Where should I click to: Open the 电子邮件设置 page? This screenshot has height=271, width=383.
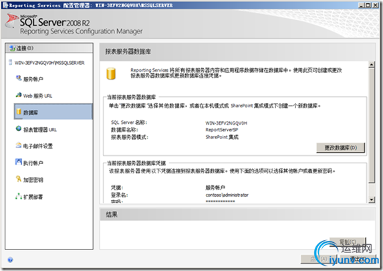coord(38,146)
